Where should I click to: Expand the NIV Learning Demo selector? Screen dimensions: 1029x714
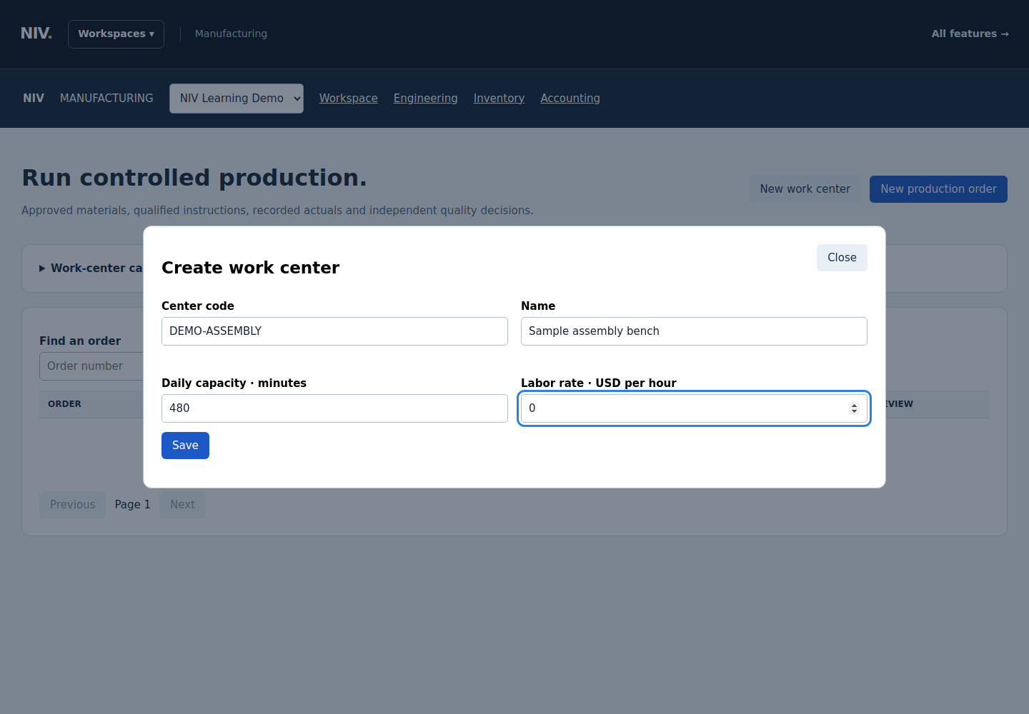pyautogui.click(x=236, y=99)
